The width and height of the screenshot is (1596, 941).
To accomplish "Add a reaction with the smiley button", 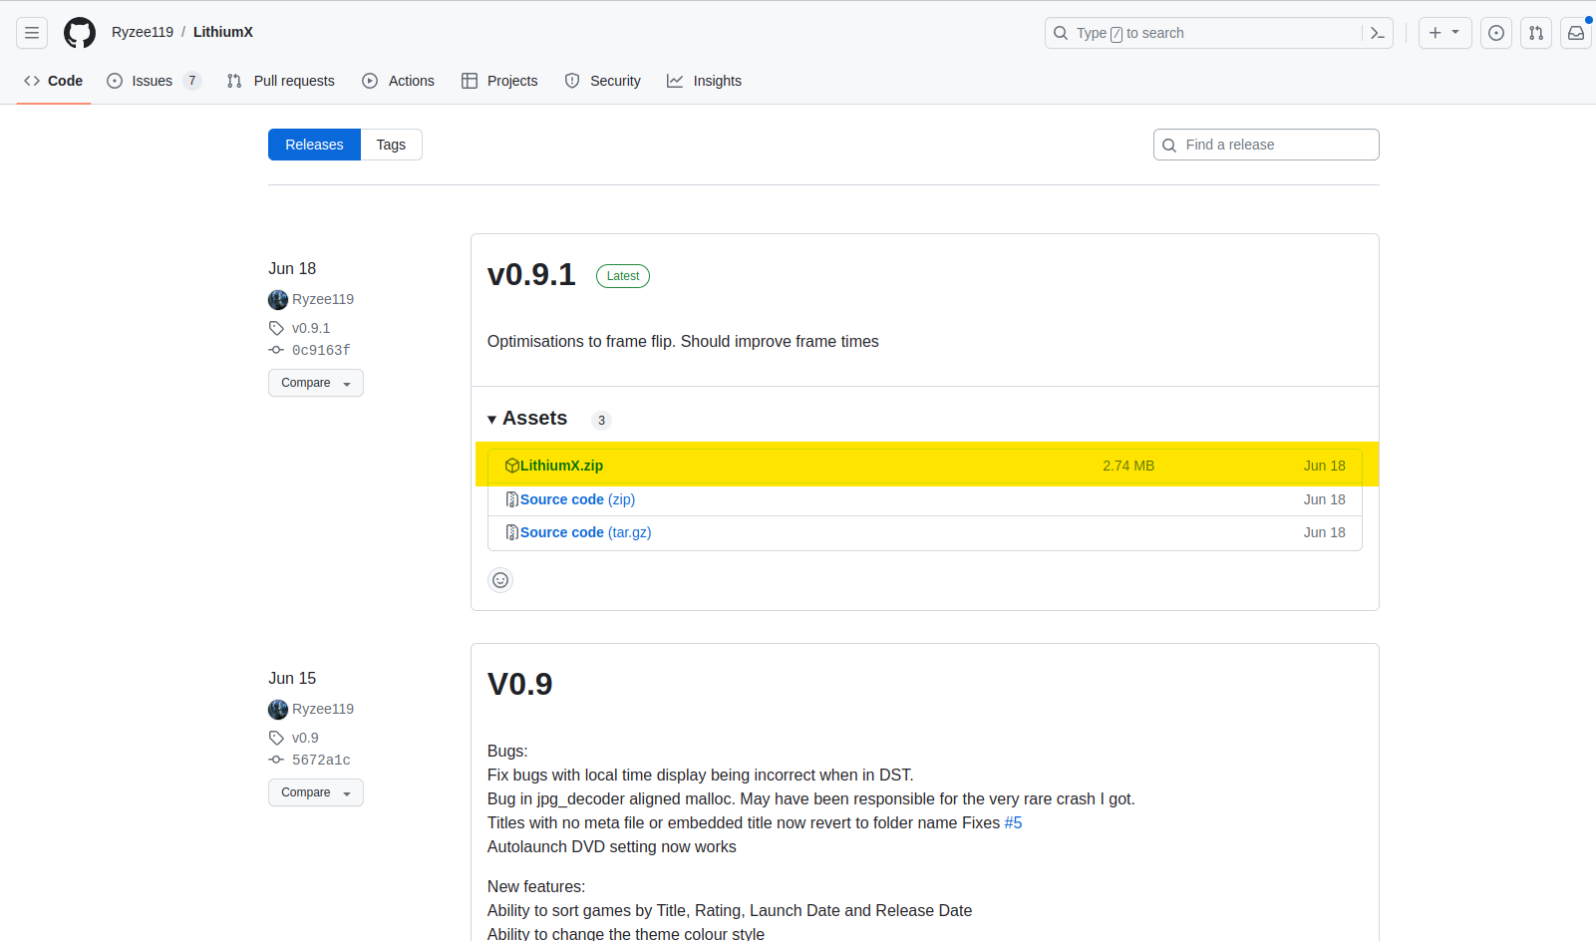I will click(x=500, y=580).
